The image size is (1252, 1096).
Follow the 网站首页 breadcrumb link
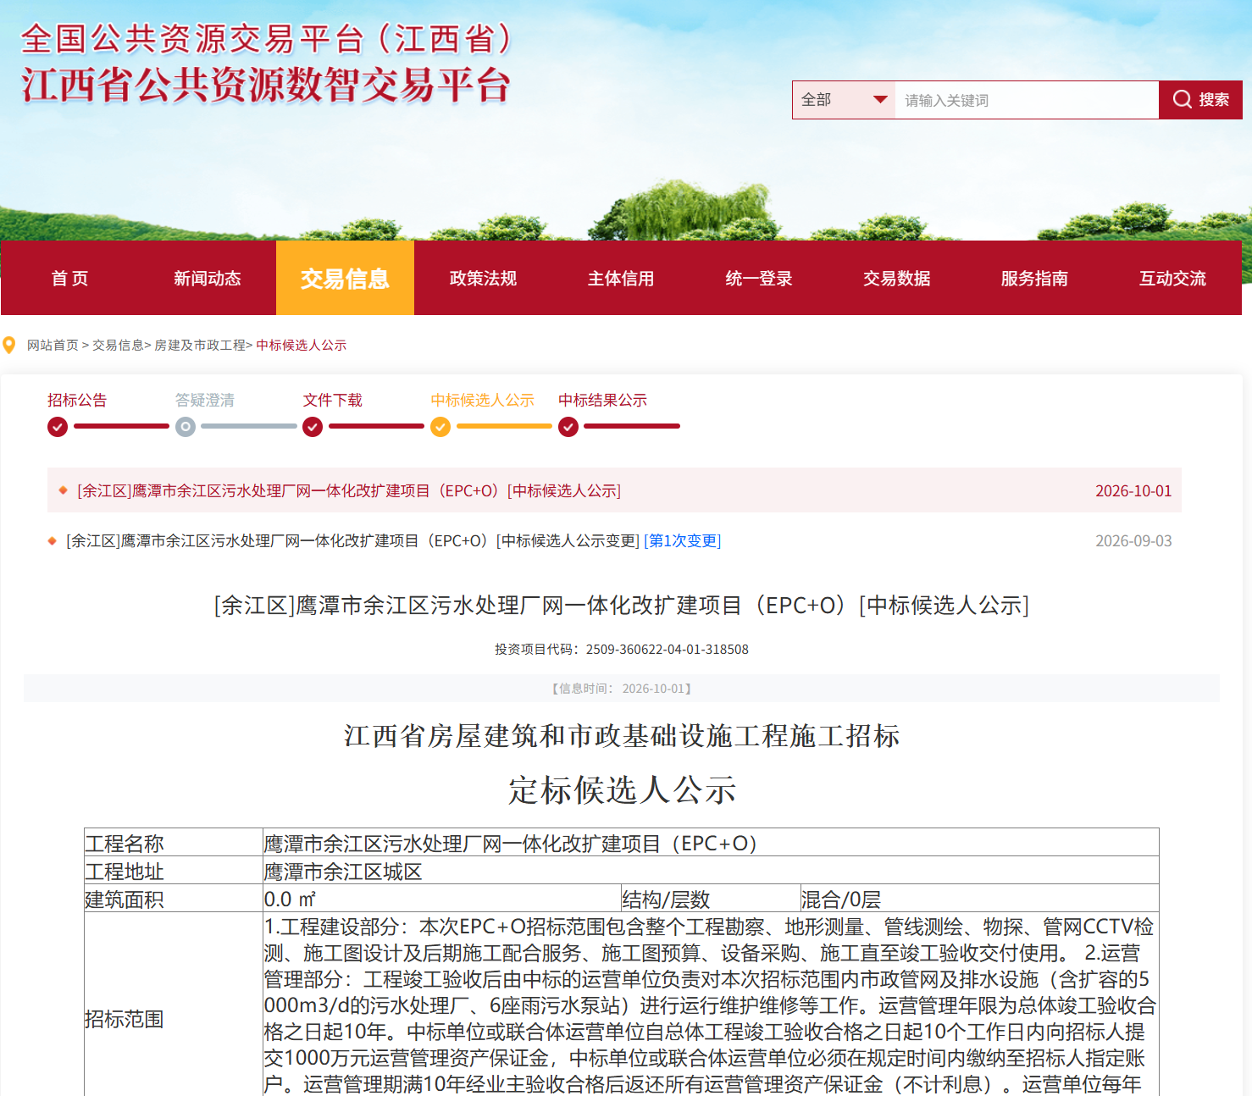(x=53, y=346)
